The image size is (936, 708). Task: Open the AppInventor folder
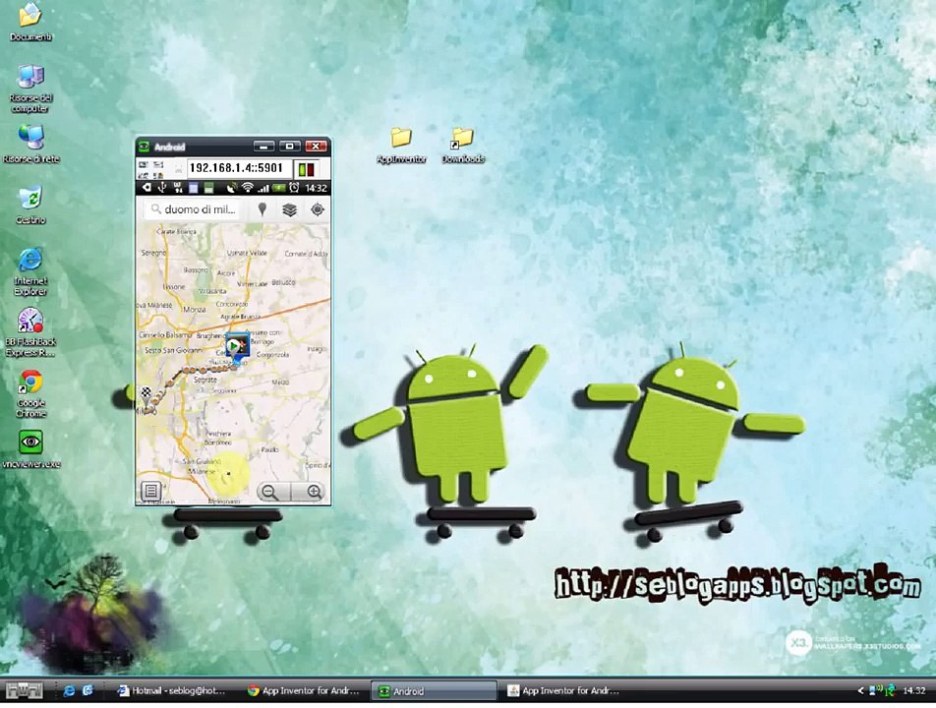(x=401, y=146)
